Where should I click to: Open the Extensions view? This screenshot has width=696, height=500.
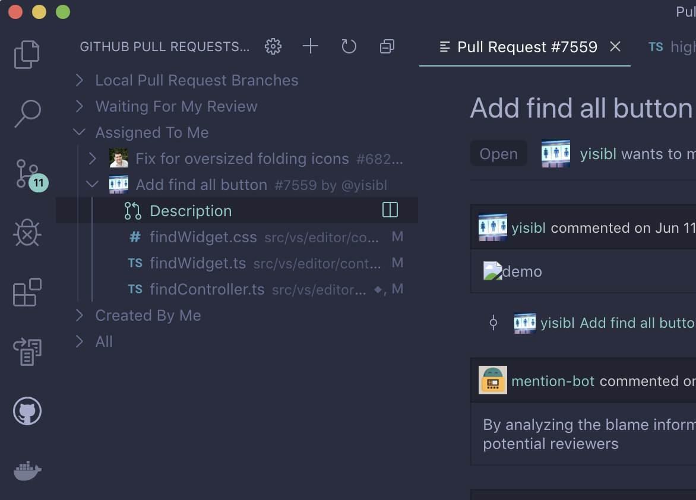[x=27, y=292]
